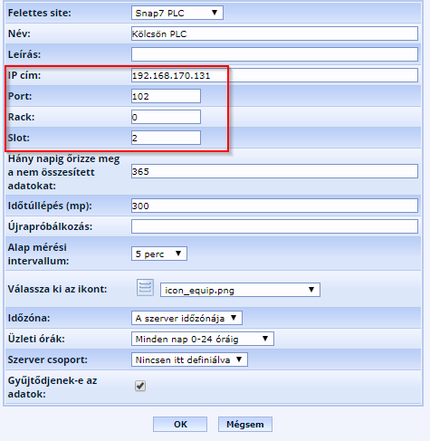
Task: Focus the empty Újrapróbálkozás field
Action: 274,226
